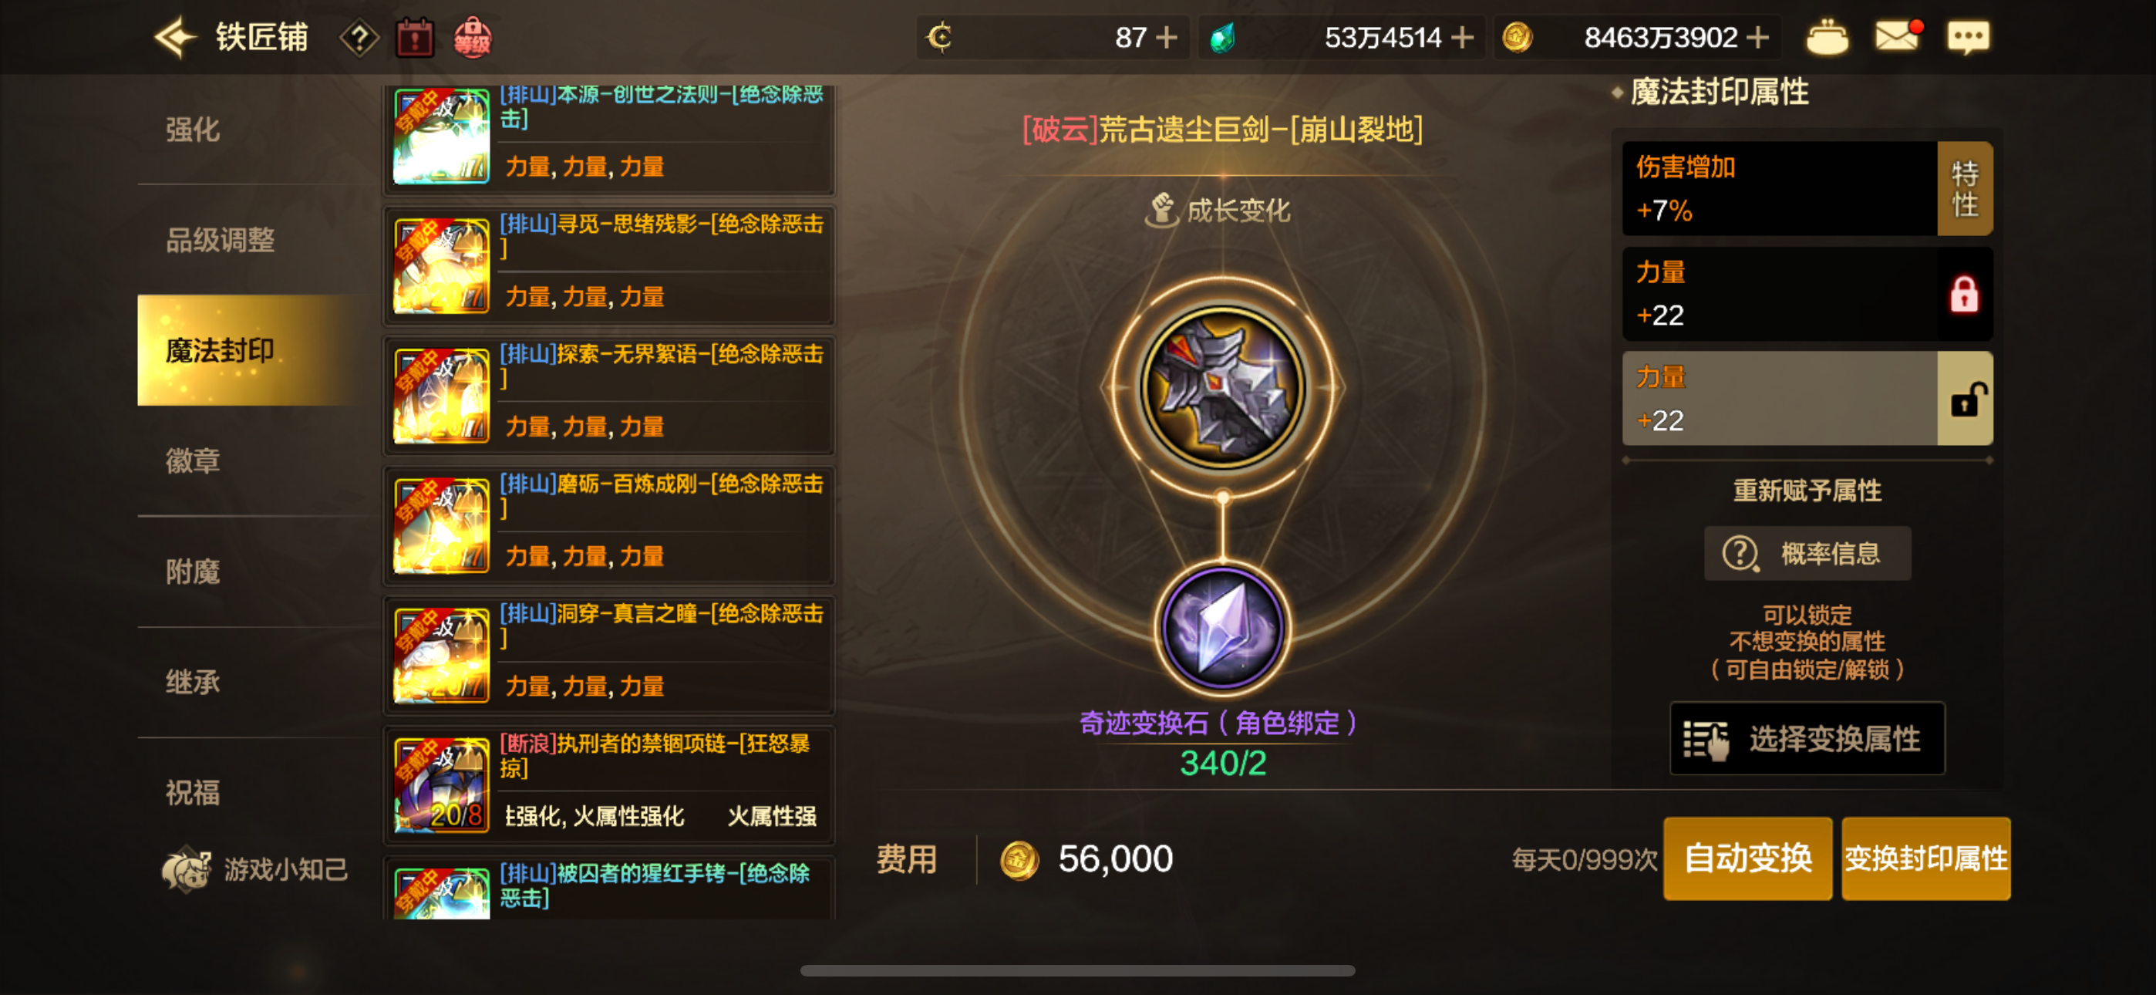The width and height of the screenshot is (2156, 995).
Task: Open the mail envelope icon
Action: coord(1898,37)
